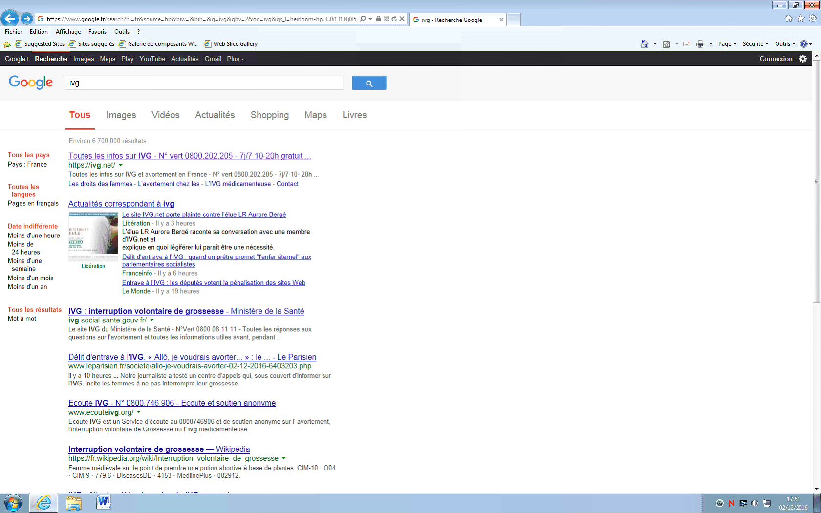Filter results by Moins d'un mois
The width and height of the screenshot is (821, 513).
pyautogui.click(x=30, y=278)
